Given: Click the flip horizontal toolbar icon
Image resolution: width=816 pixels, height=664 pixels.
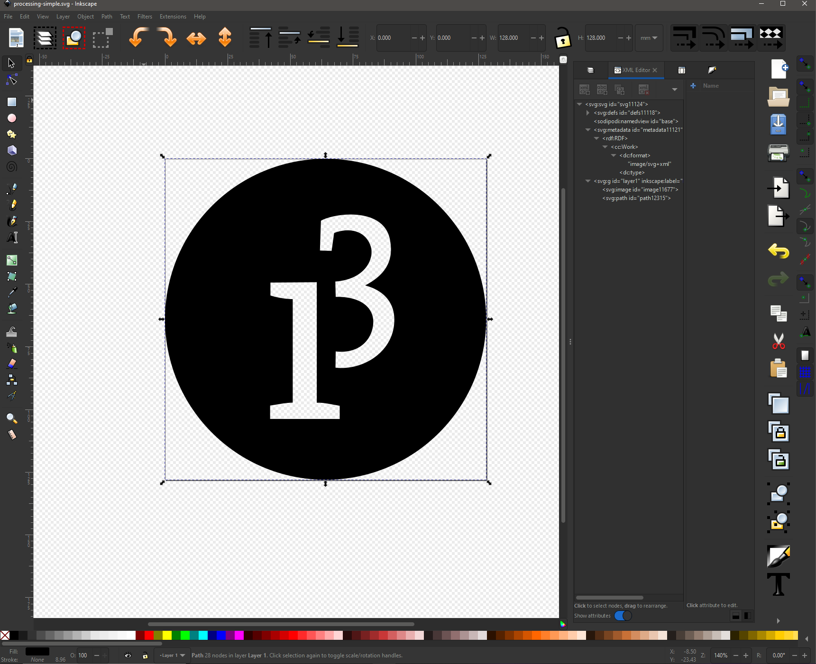Looking at the screenshot, I should click(196, 38).
